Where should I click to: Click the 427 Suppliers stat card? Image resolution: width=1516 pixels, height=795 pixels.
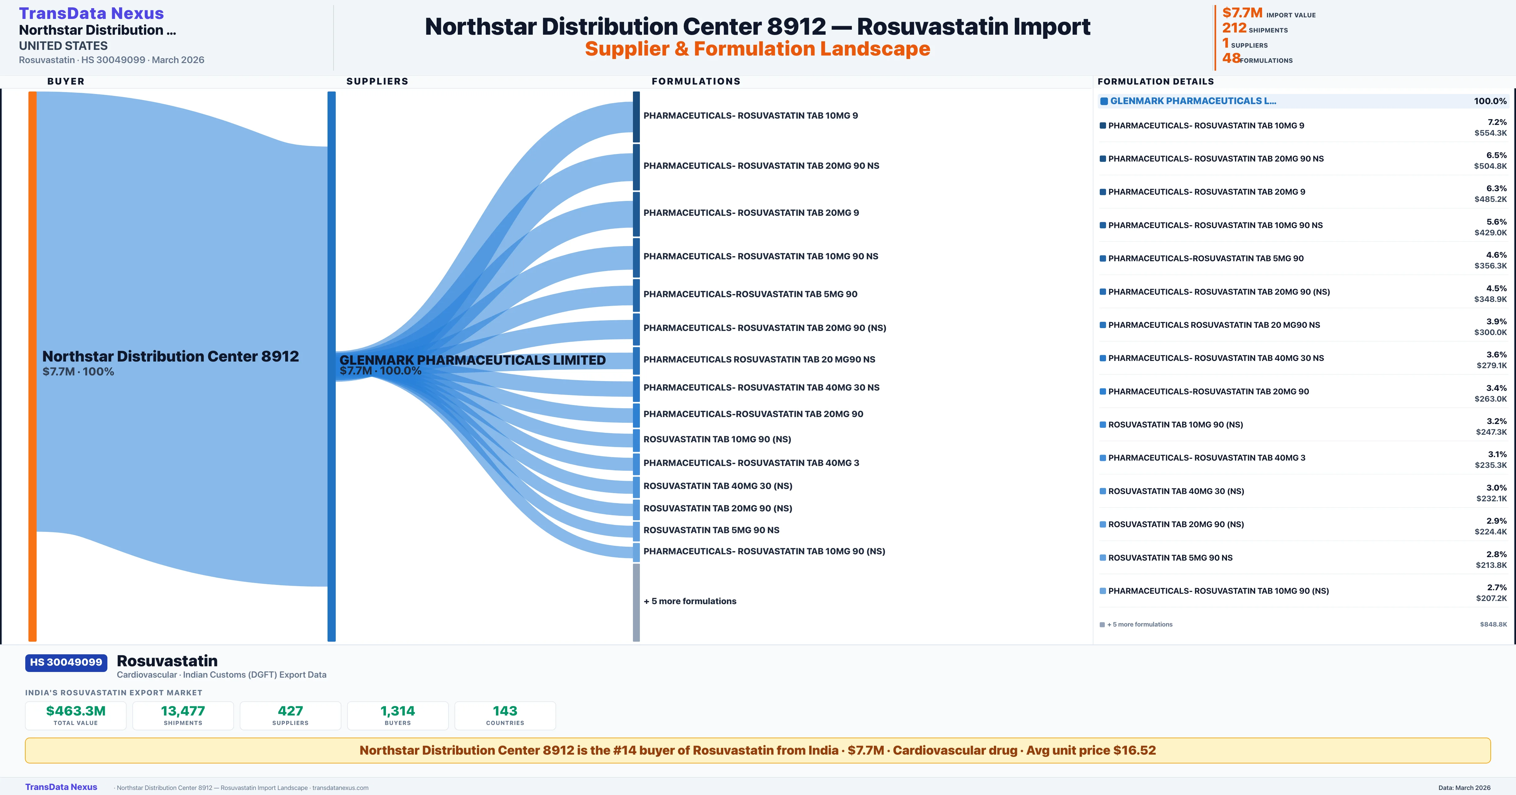pos(290,715)
